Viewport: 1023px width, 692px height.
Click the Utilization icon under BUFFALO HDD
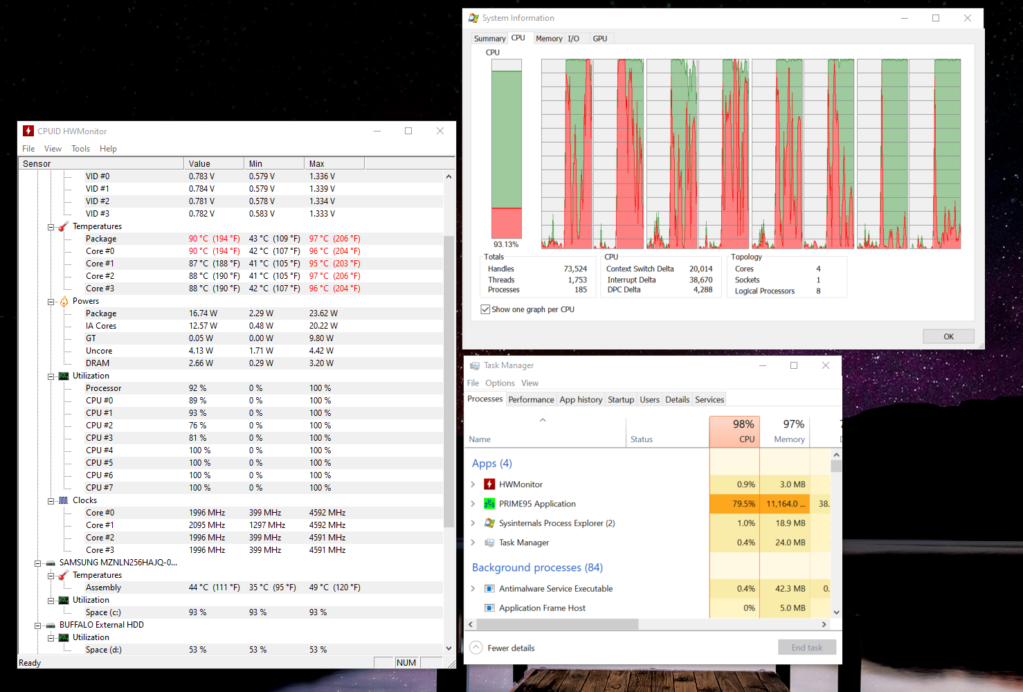[x=64, y=637]
